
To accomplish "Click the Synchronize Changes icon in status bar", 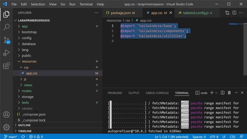I will pyautogui.click(x=23, y=137).
